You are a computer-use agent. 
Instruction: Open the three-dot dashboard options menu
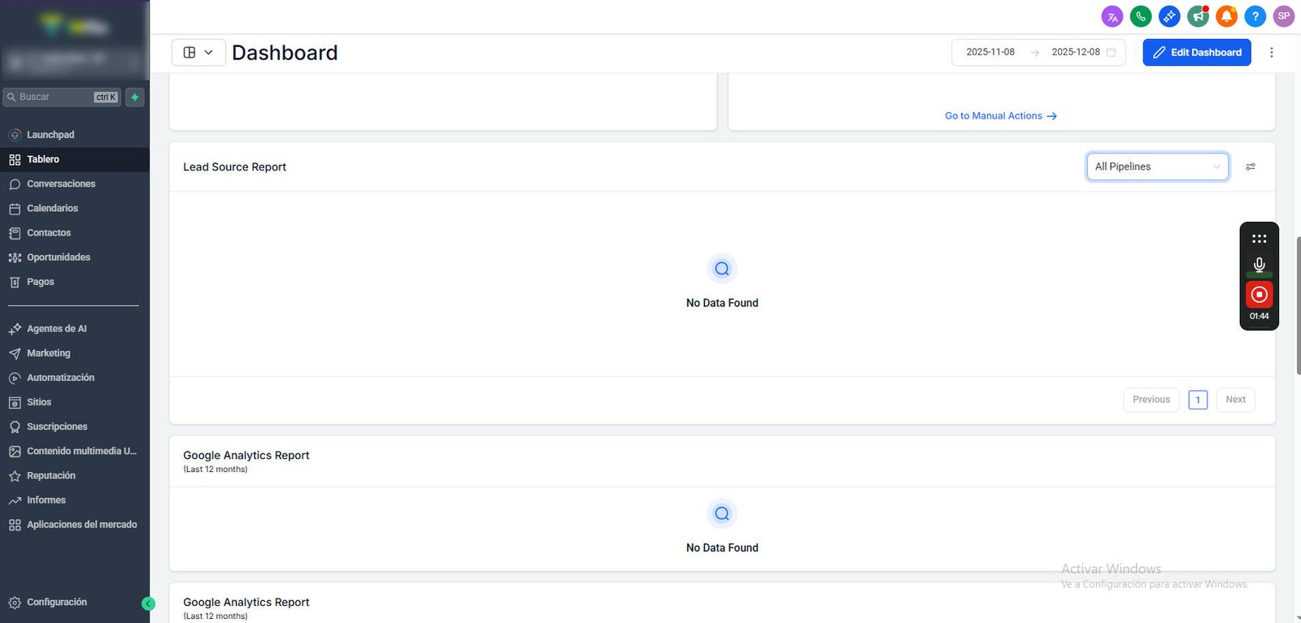(1272, 52)
